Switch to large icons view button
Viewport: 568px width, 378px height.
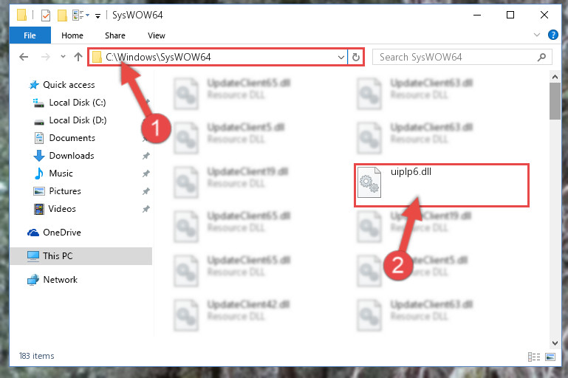pos(550,357)
